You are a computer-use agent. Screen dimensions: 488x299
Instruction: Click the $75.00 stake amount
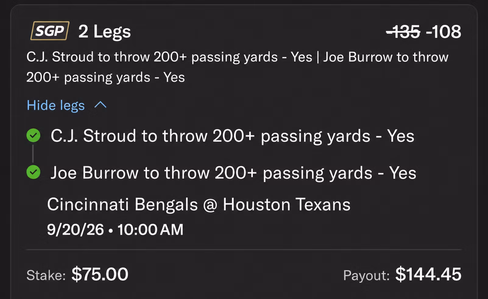click(x=100, y=274)
